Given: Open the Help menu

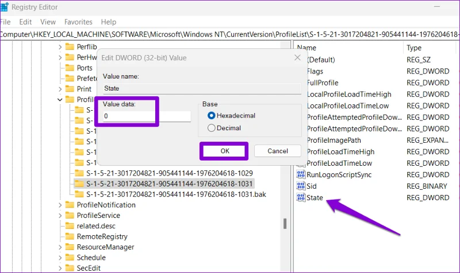Looking at the screenshot, I should (109, 22).
